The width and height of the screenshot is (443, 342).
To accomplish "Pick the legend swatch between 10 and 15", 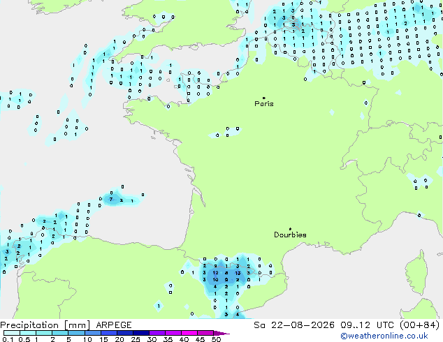I will tap(93, 333).
